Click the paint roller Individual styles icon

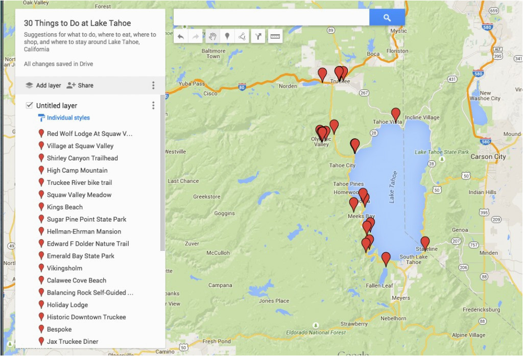[x=41, y=118]
